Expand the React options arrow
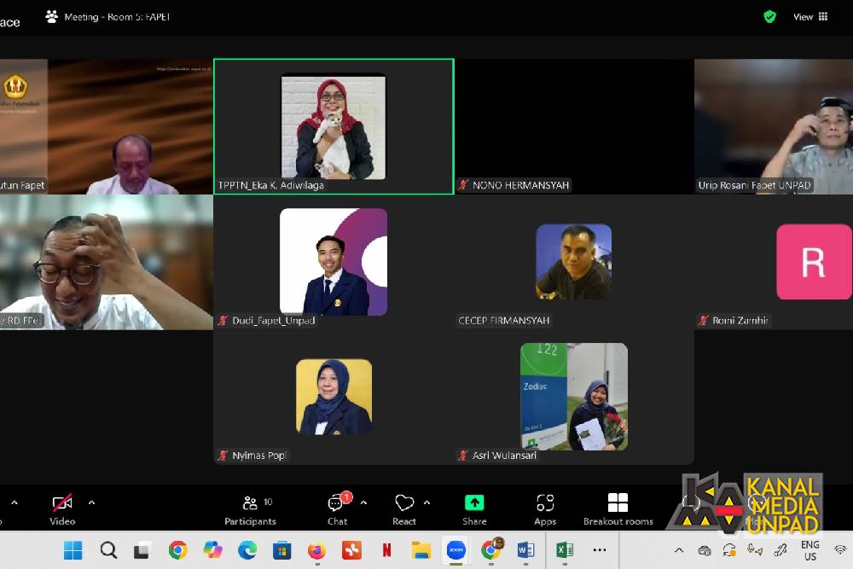 click(x=426, y=502)
